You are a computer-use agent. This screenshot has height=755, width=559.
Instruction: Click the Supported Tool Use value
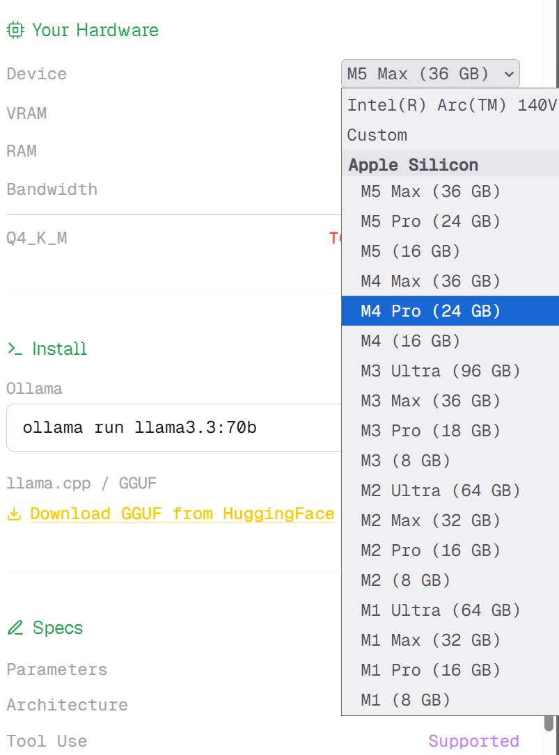coord(473,741)
